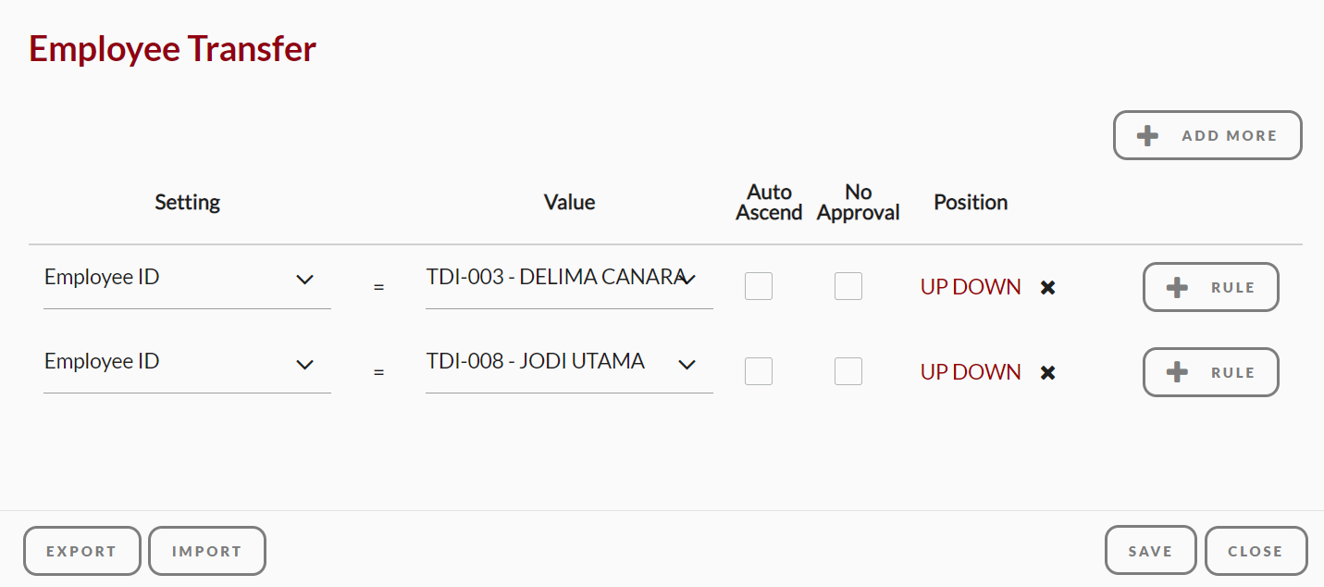Screen dimensions: 1324x587
Task: Remove the TDI-008 JODI UTAMA row via X
Action: pos(1047,372)
